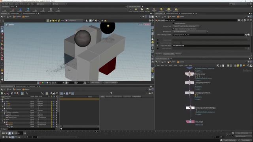This screenshot has height=142, width=253.
Task: Toggle the real-time playback button
Action: click(4, 137)
